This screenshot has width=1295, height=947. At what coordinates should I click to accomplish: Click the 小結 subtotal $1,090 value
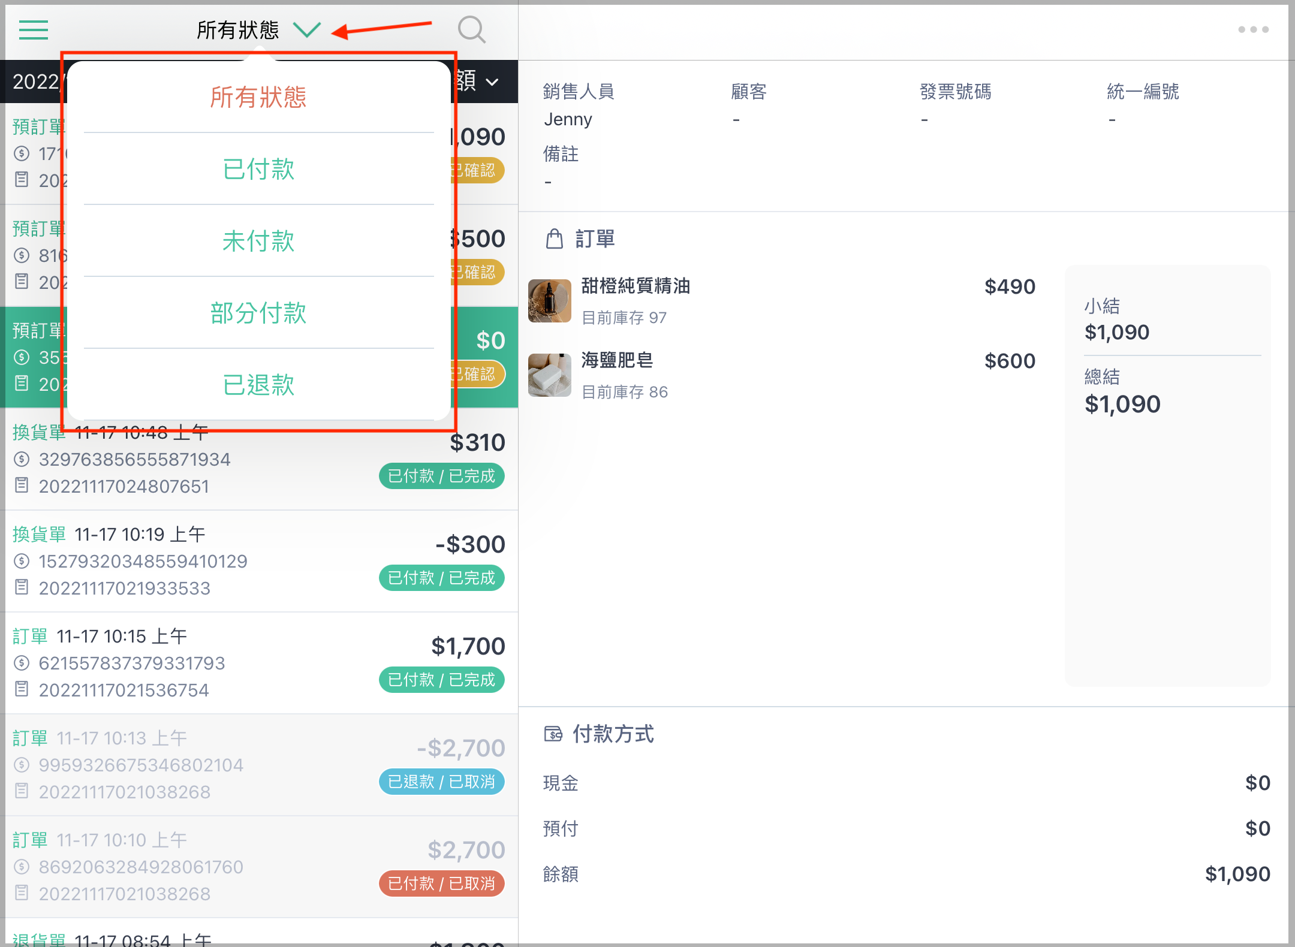click(1117, 332)
